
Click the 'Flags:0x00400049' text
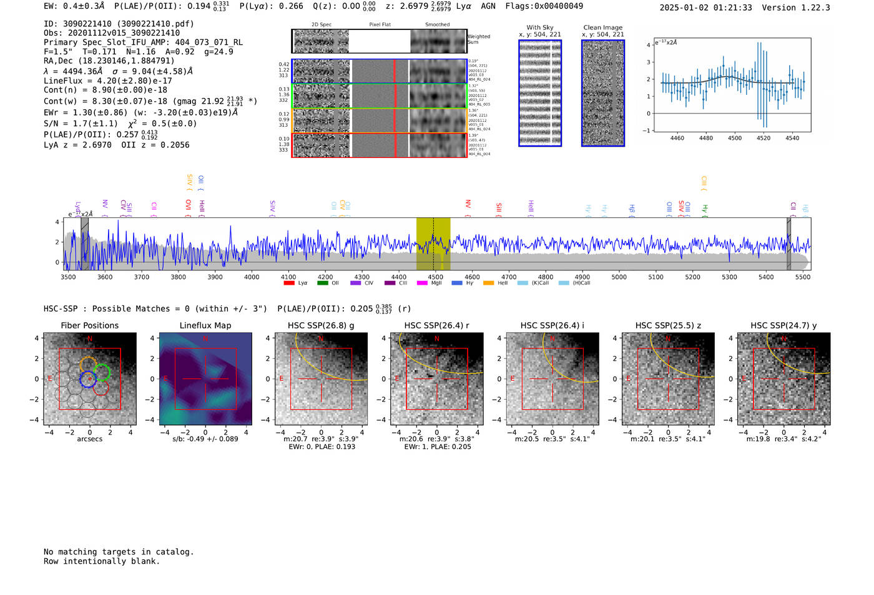coord(544,6)
